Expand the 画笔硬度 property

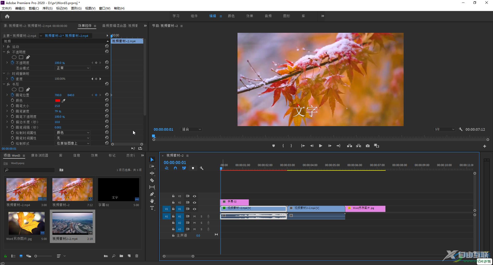7,111
